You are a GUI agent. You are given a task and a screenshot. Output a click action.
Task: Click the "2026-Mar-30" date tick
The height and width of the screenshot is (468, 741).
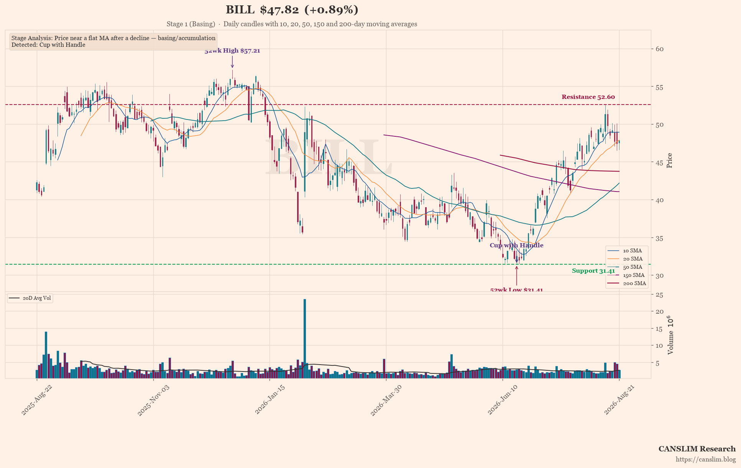386,400
